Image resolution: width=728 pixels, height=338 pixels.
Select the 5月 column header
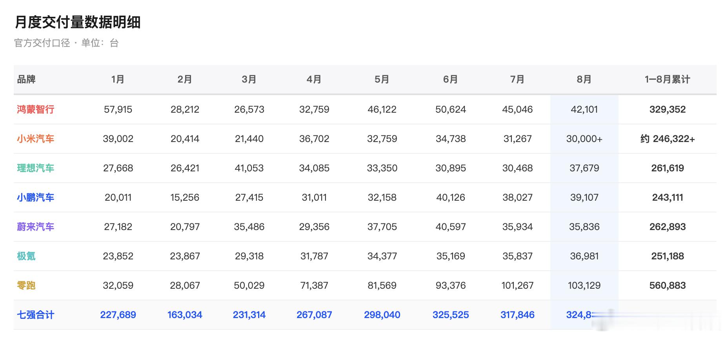382,79
